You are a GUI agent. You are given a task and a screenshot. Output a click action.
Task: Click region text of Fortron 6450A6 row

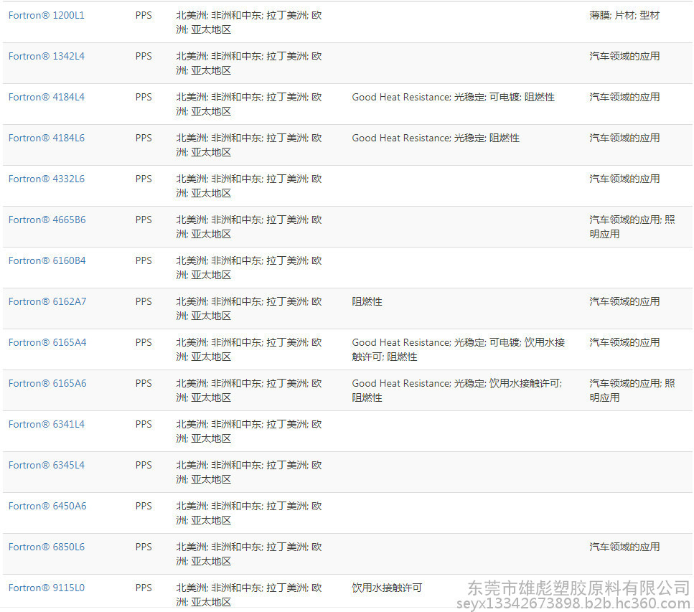click(249, 513)
